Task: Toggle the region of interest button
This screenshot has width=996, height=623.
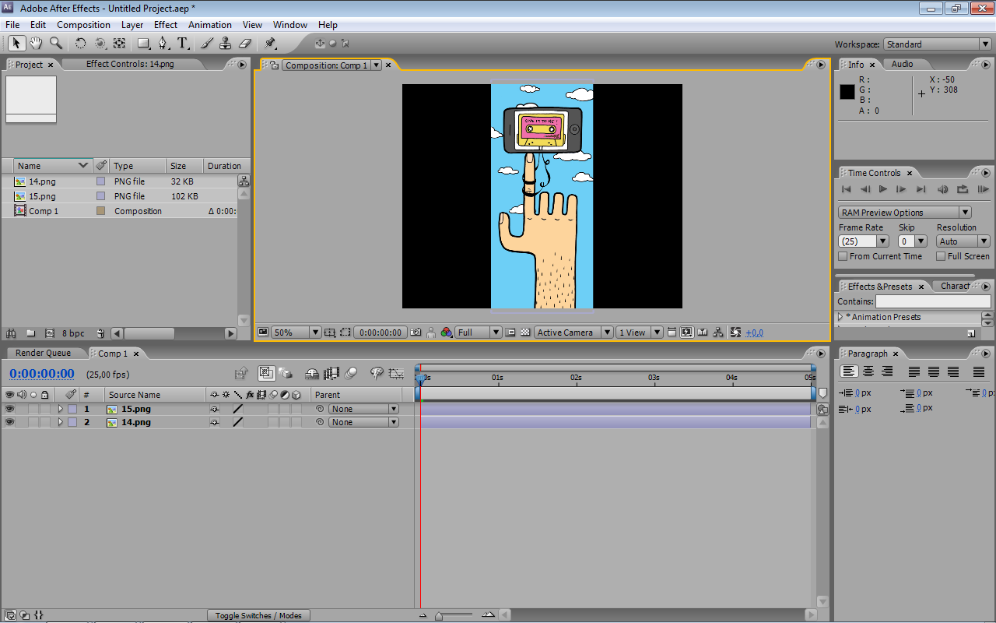Action: pyautogui.click(x=510, y=333)
